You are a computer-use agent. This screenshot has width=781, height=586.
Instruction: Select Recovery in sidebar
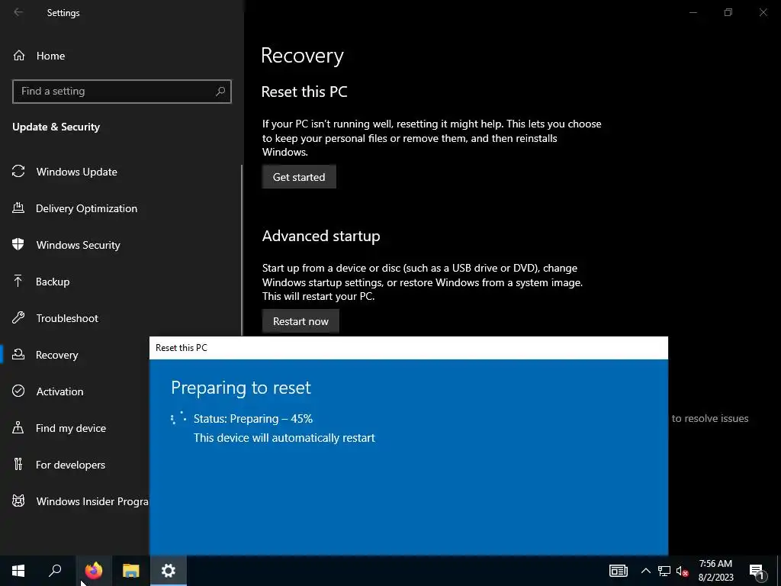[x=56, y=355]
